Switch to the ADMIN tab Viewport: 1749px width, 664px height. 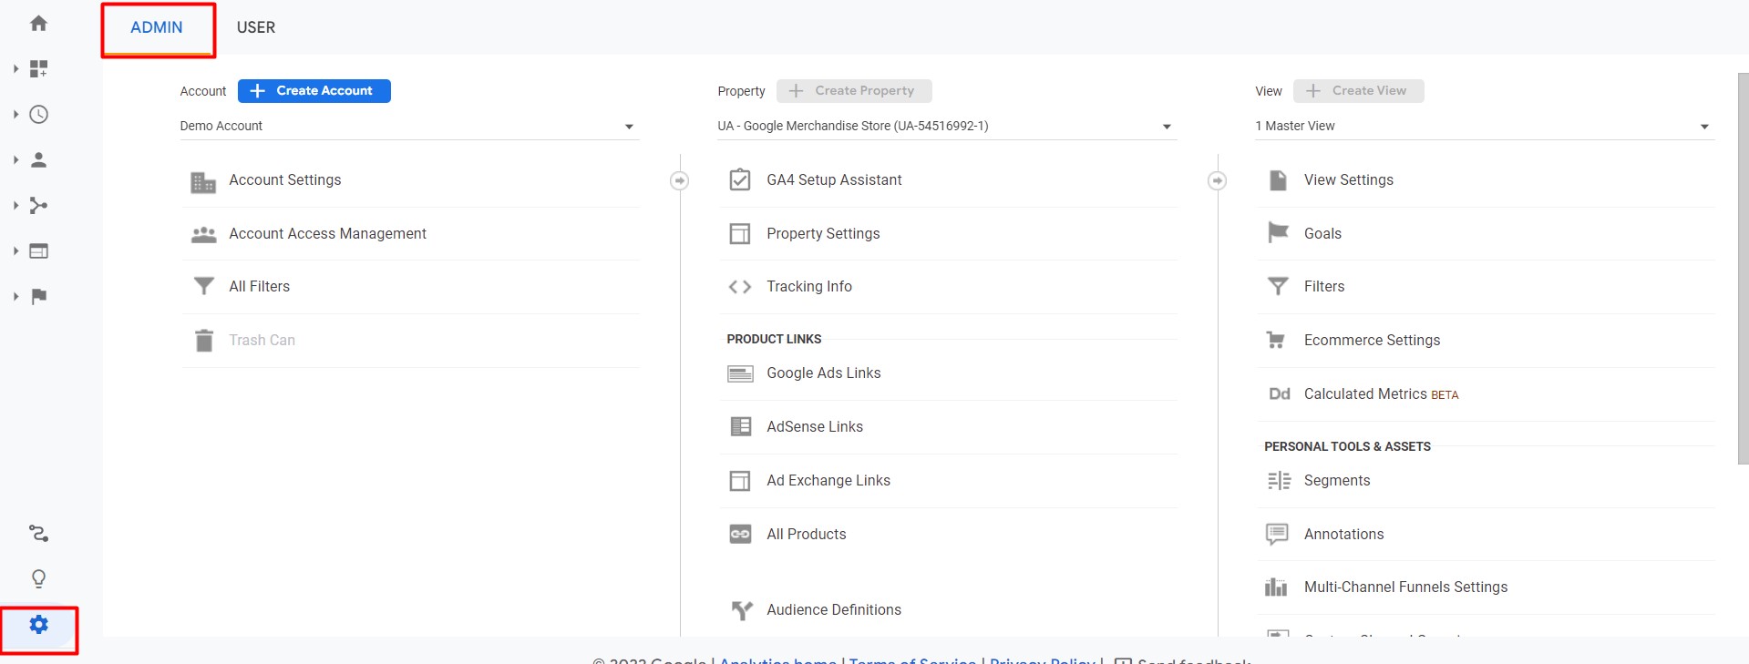click(x=157, y=28)
